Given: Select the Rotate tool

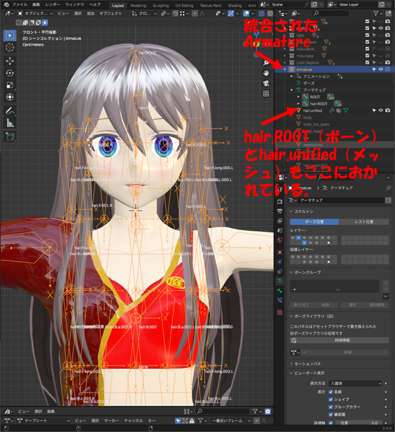Looking at the screenshot, I should (10, 73).
